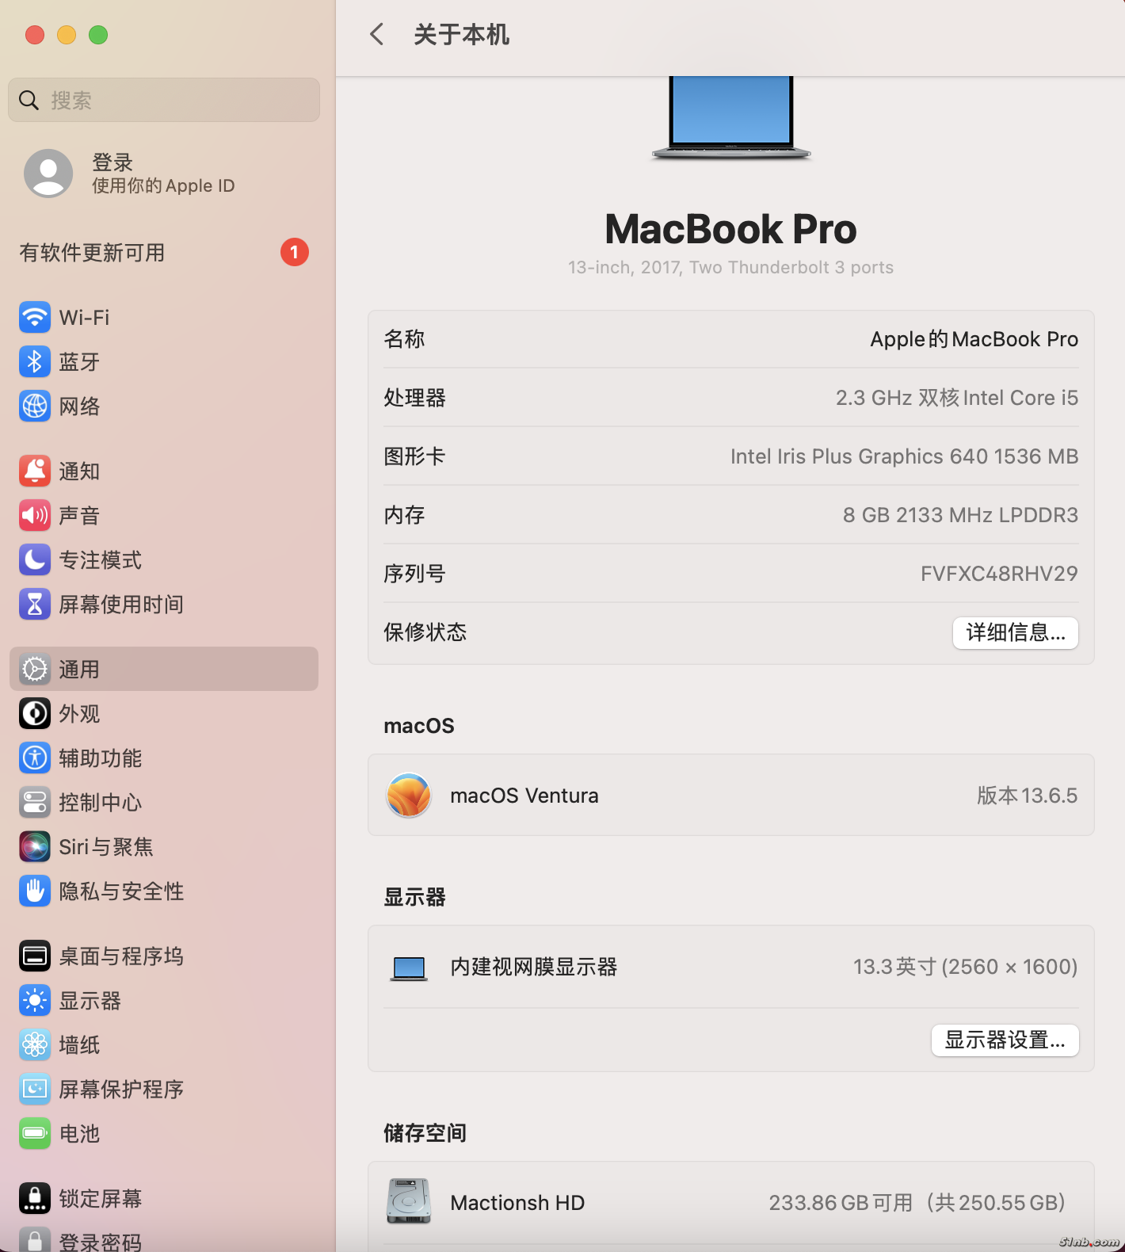
Task: Click the Mactionsh HD disk icon
Action: 409,1202
